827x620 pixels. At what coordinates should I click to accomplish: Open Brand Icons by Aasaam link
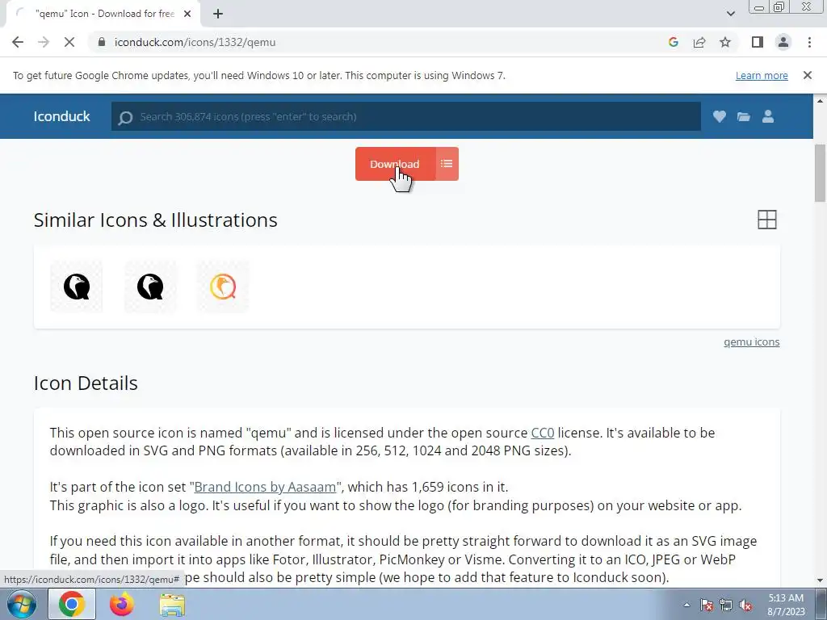click(265, 487)
